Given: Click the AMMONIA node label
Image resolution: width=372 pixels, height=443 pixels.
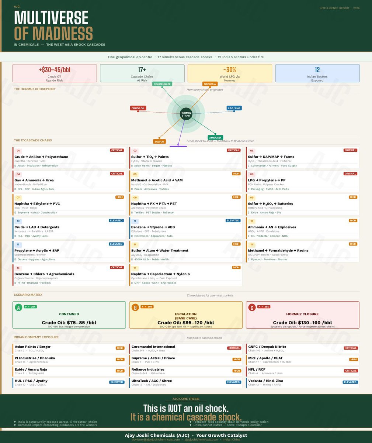Looking at the screenshot, I should click(x=216, y=138).
